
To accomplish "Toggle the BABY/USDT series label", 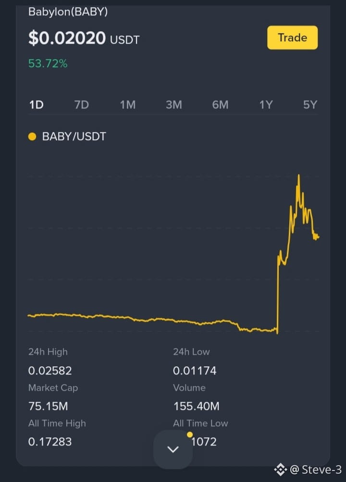I will click(x=74, y=136).
